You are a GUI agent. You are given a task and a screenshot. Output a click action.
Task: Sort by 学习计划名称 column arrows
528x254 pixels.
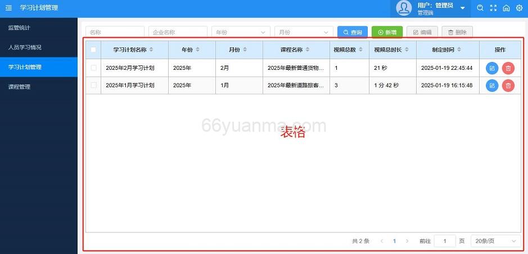click(x=151, y=50)
